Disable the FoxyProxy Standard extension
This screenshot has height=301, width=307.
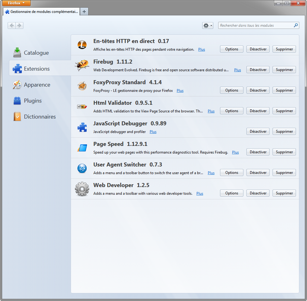point(258,90)
